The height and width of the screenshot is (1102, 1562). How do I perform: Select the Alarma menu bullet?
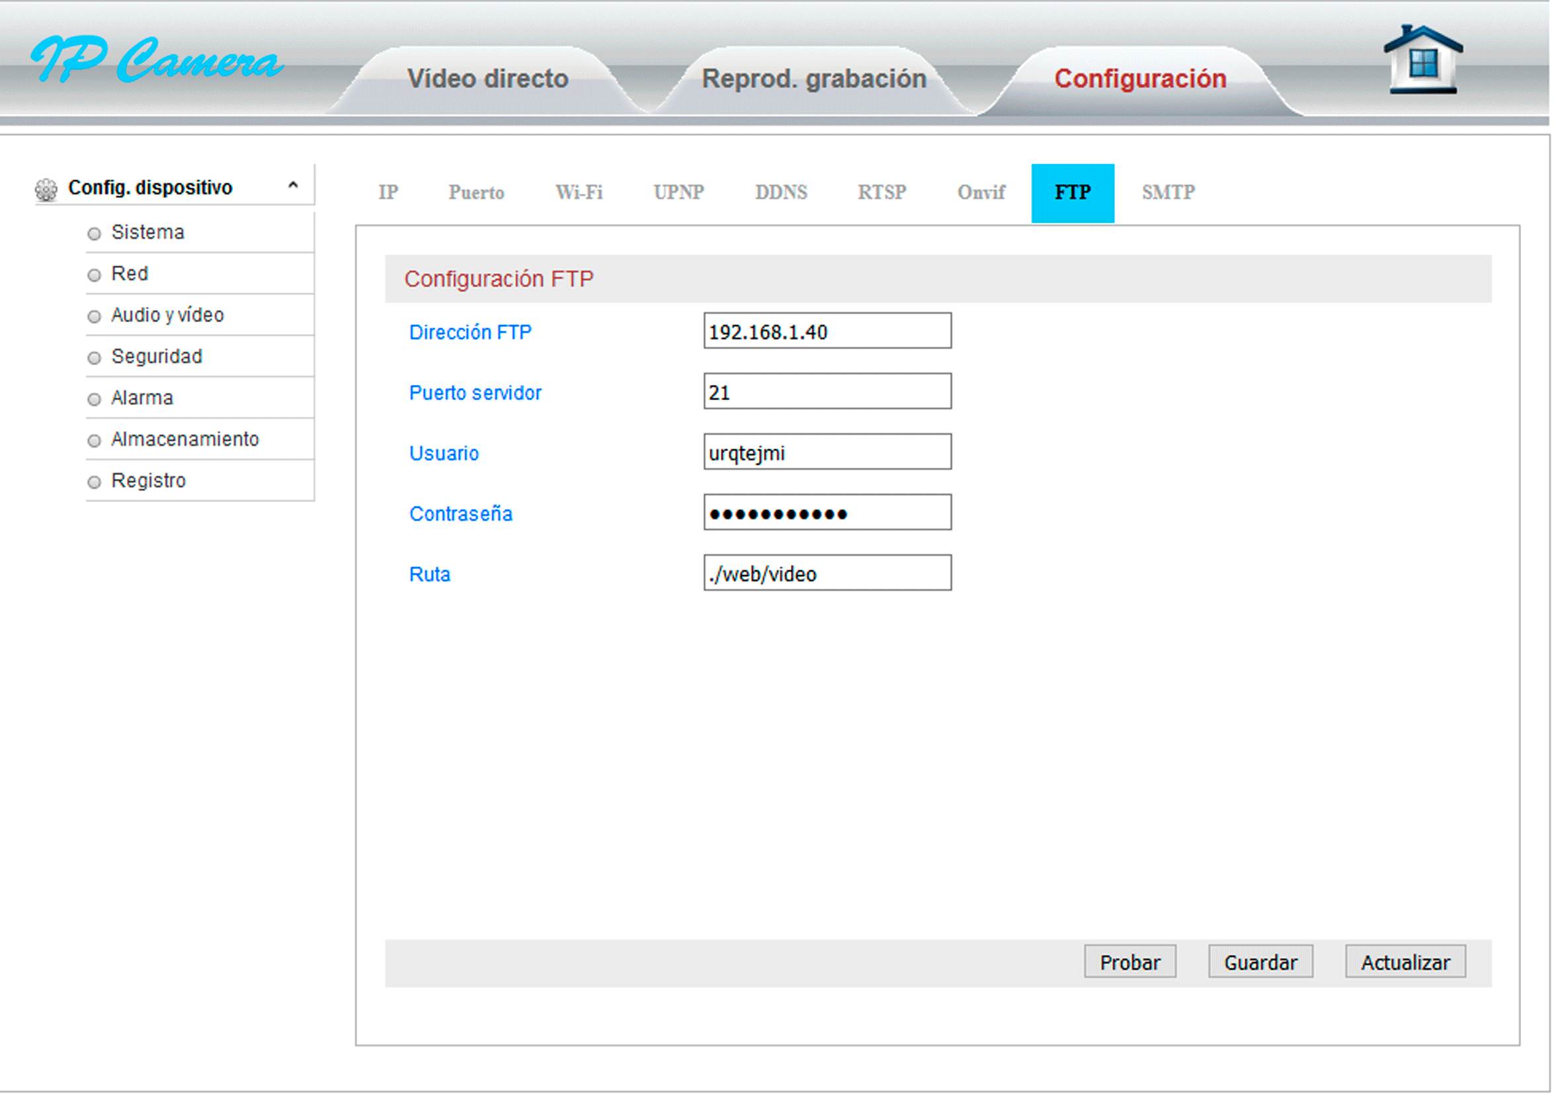pyautogui.click(x=95, y=400)
